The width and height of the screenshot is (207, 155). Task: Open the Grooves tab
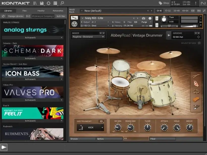83,139
